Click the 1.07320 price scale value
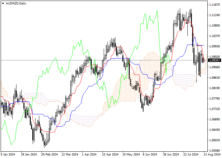The height and width of the screenshot is (158, 222). pyautogui.click(x=215, y=109)
